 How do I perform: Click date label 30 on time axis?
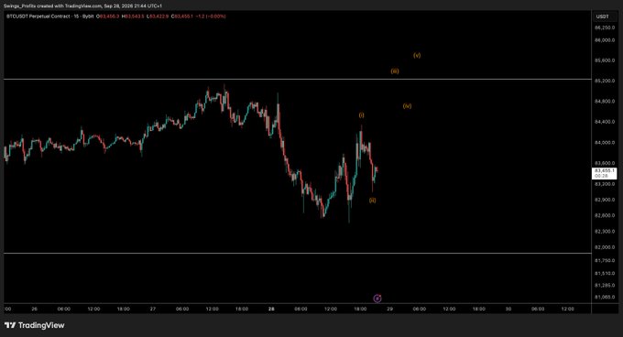(508, 309)
